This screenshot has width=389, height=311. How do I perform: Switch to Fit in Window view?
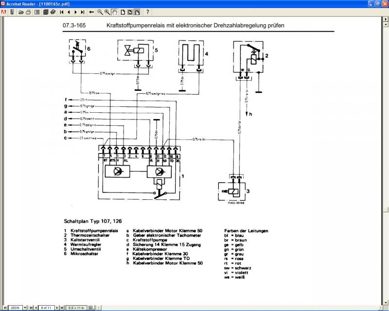coord(130,12)
